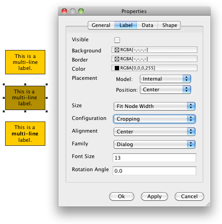Open the Alignment dropdown
The width and height of the screenshot is (222, 224).
[154, 131]
